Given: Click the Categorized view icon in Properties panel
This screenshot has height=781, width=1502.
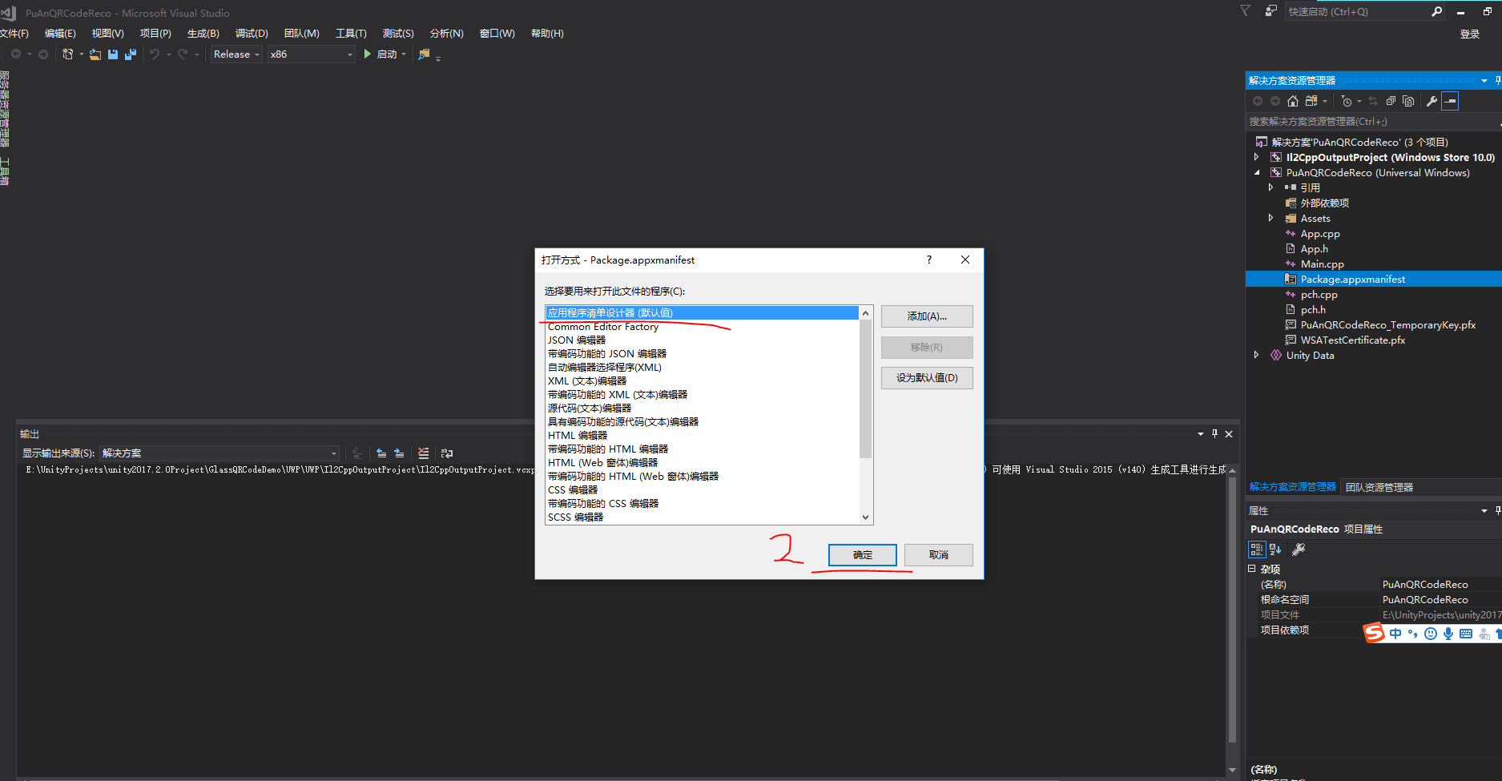Looking at the screenshot, I should tap(1257, 550).
